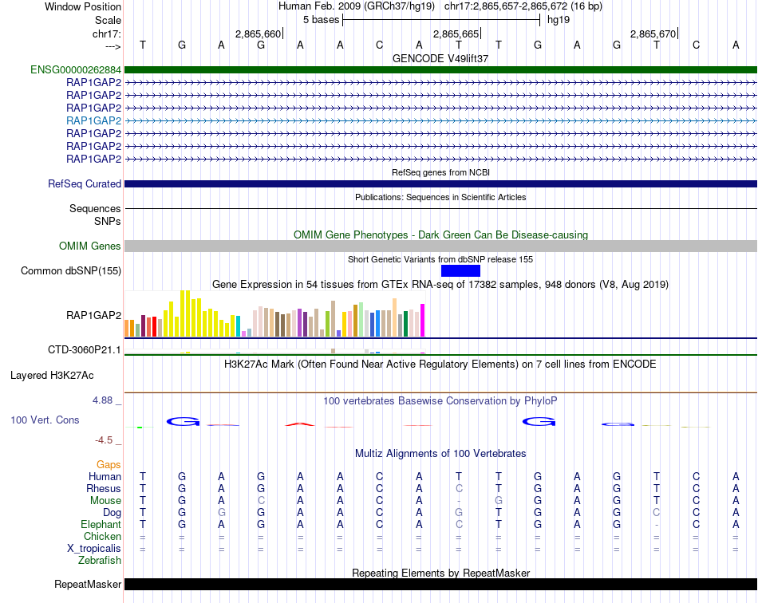The width and height of the screenshot is (758, 603).
Task: Click Multiz Alignments of 100 Vertebrates title
Action: click(x=440, y=453)
